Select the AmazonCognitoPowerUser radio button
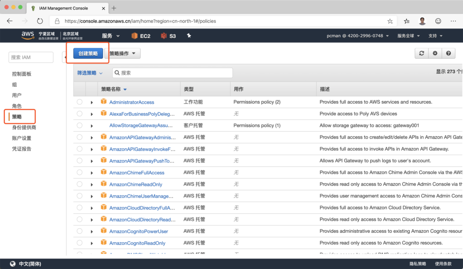The width and height of the screenshot is (463, 269). (80, 231)
